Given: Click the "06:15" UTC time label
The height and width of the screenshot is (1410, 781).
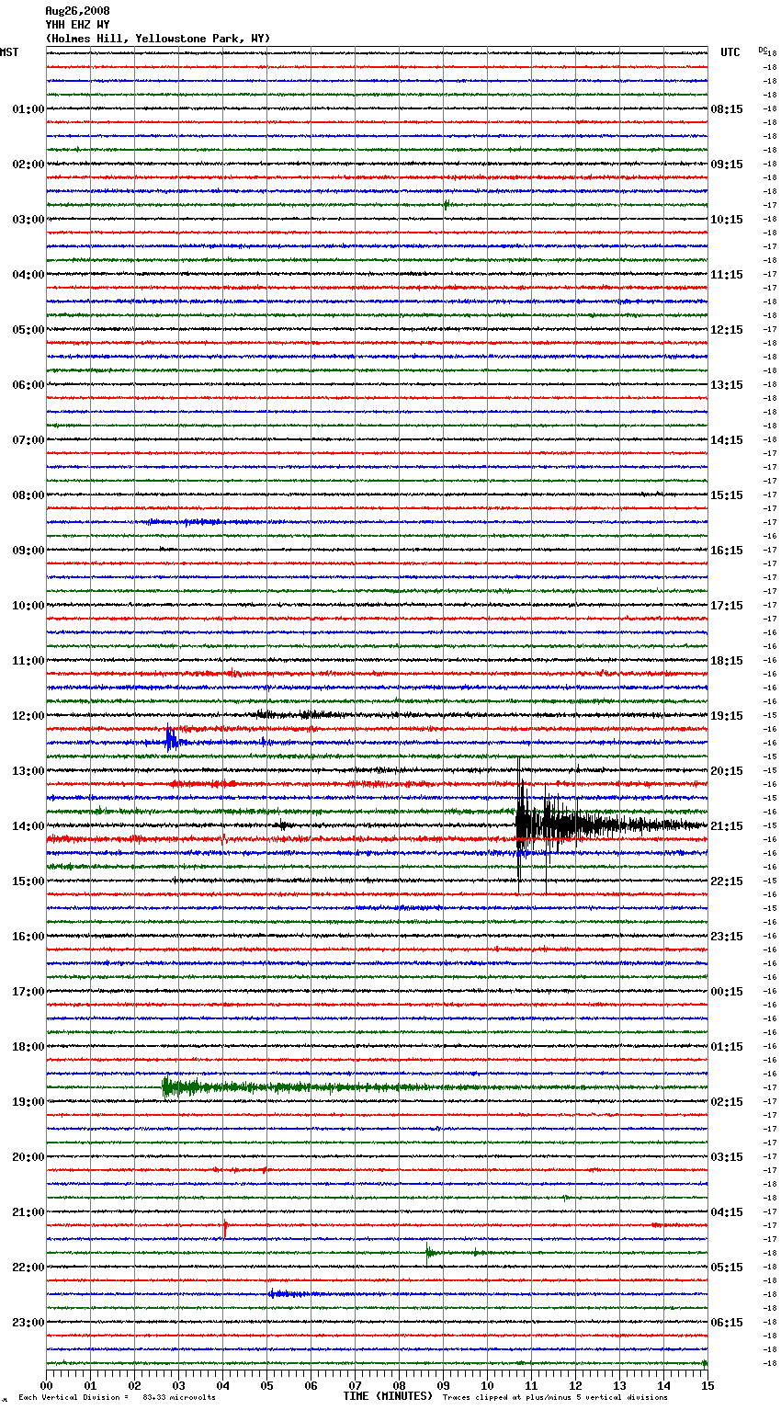Looking at the screenshot, I should pyautogui.click(x=727, y=1323).
